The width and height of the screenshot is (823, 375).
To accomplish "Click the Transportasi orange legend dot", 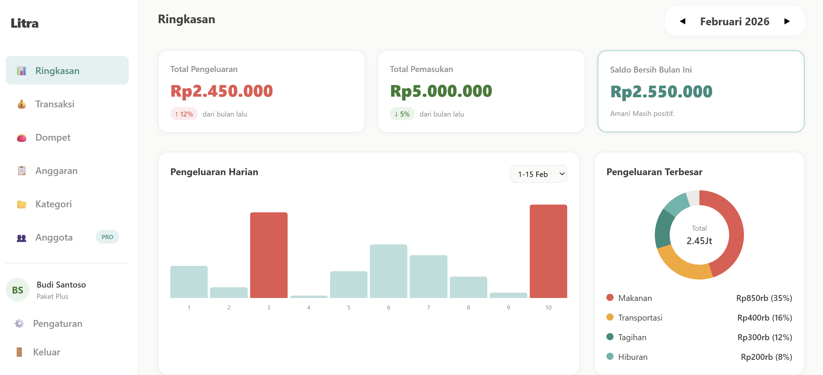I will pyautogui.click(x=610, y=317).
